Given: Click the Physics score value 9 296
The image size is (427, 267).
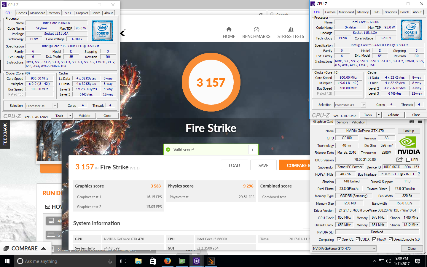Looking at the screenshot, I should point(248,186).
